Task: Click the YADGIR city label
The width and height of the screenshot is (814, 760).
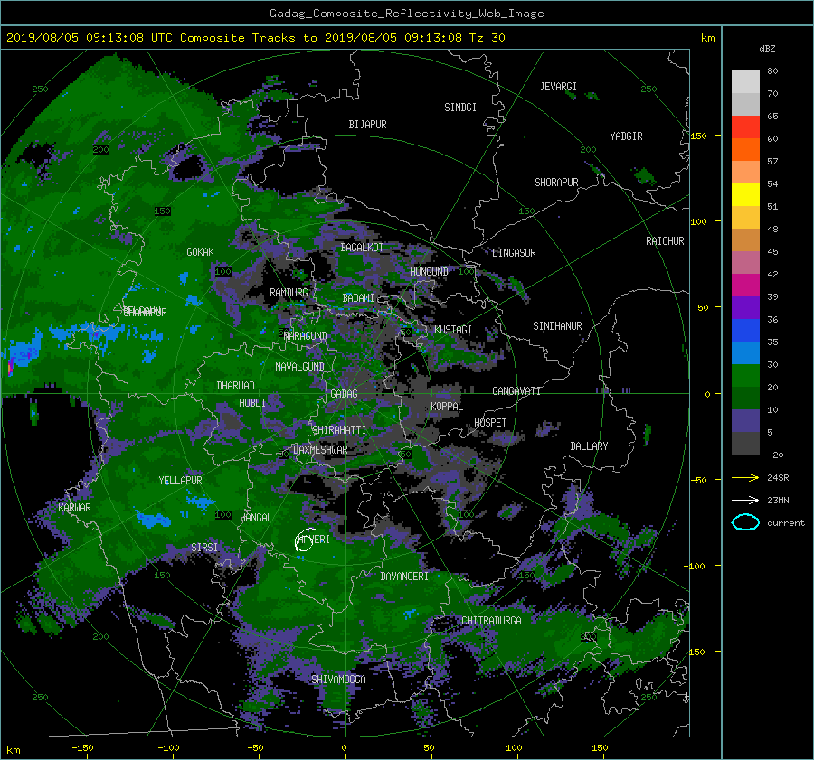Action: [x=626, y=136]
